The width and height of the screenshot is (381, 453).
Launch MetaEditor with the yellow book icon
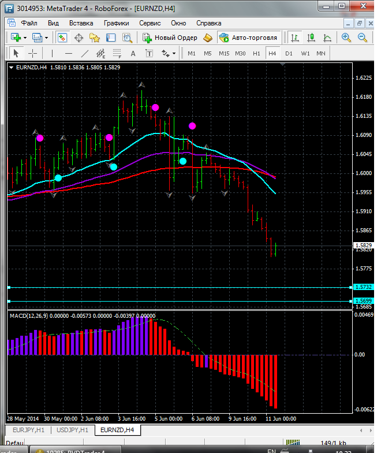click(208, 38)
